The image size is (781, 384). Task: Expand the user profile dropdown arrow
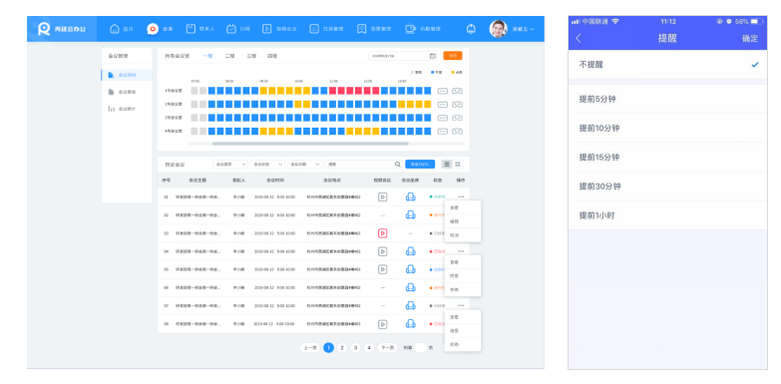click(x=532, y=29)
